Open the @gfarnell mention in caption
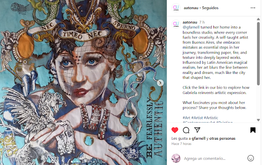This screenshot has width=262, height=165. [x=191, y=27]
